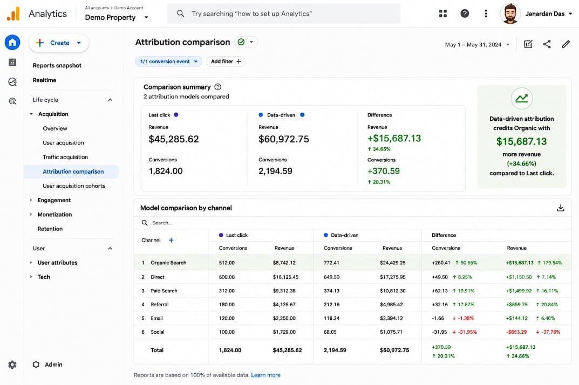Open the Learn more link
This screenshot has width=579, height=385.
pos(265,375)
